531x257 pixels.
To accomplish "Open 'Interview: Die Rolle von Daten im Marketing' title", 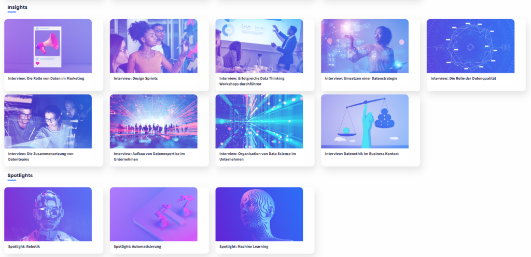I will 46,78.
